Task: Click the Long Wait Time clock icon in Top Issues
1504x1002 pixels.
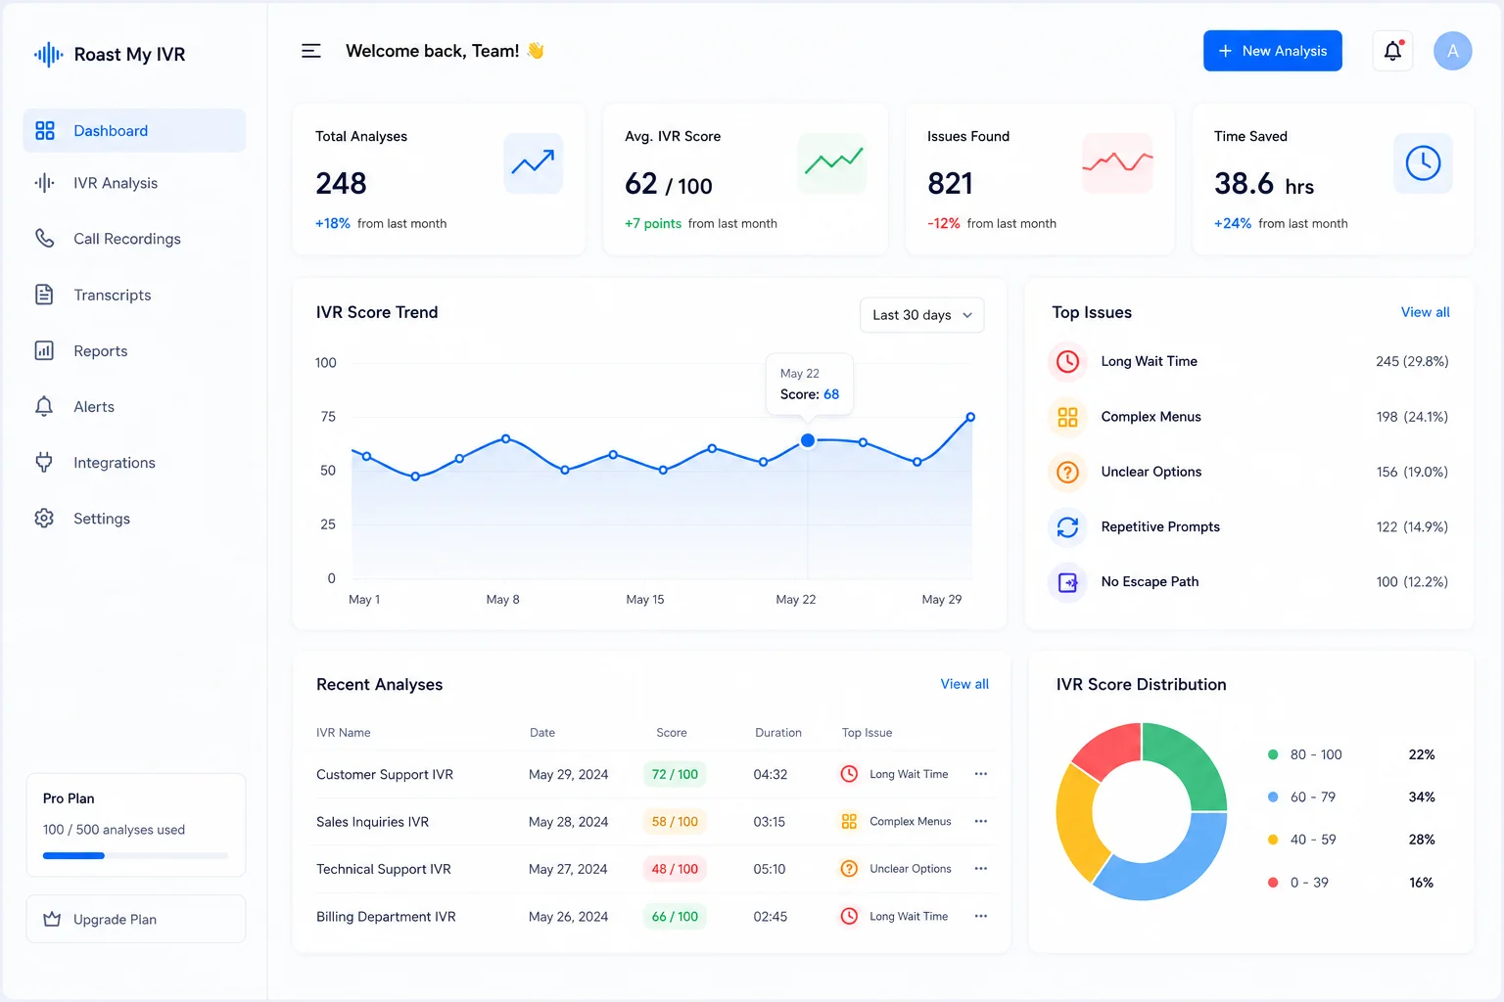Action: click(1067, 361)
